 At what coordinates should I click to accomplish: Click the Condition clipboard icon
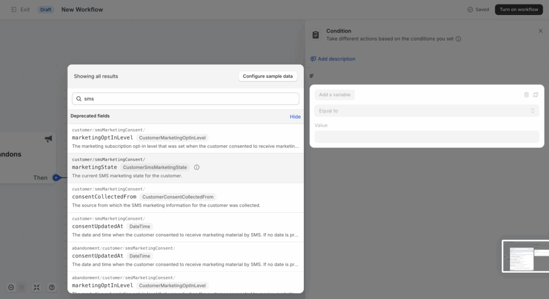[x=315, y=35]
